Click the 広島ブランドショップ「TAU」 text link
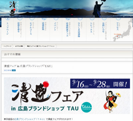133x121 pixels. click(30, 119)
